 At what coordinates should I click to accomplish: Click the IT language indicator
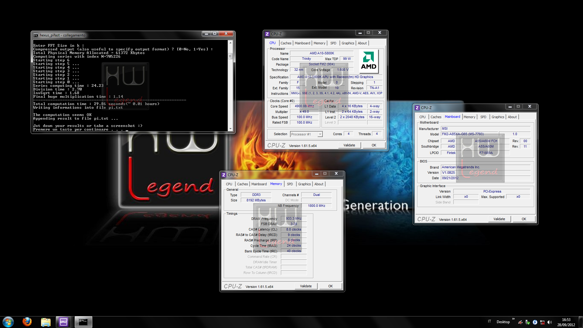489,321
